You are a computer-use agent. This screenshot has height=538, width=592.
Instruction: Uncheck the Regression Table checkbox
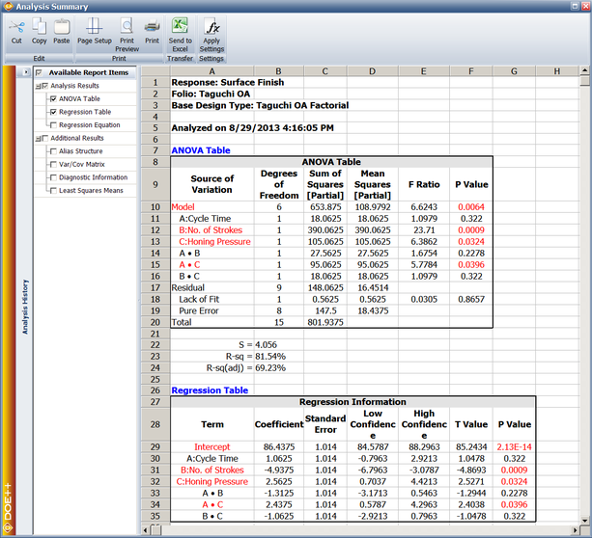pyautogui.click(x=53, y=112)
